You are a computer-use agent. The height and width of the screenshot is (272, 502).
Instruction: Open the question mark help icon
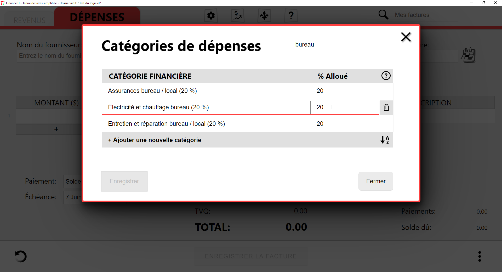pos(291,16)
